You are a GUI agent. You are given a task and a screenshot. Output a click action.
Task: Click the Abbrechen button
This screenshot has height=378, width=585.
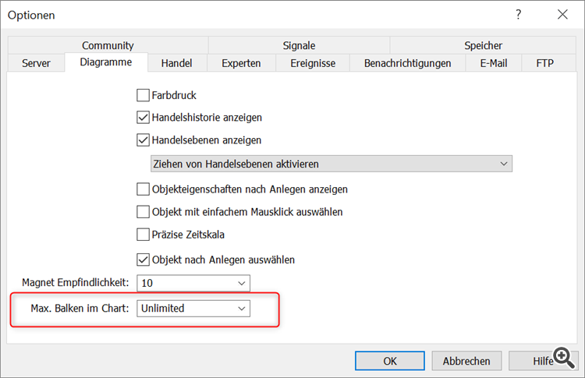click(x=466, y=361)
